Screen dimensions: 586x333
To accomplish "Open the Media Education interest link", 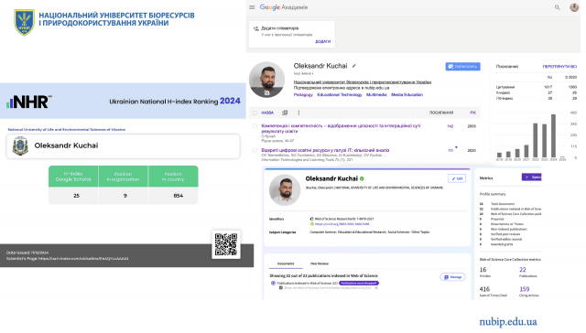I will tap(407, 95).
